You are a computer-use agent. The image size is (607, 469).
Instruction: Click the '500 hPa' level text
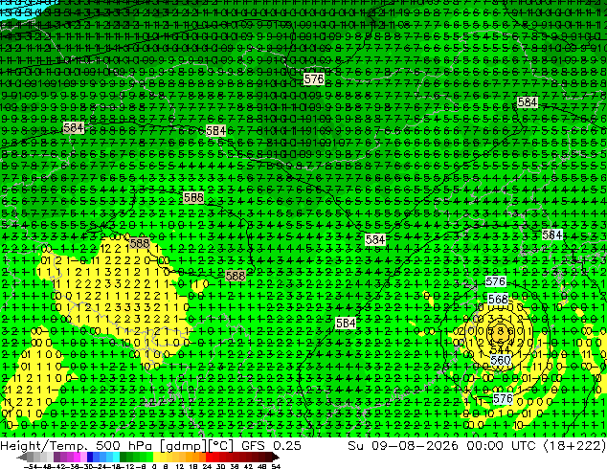pos(125,445)
